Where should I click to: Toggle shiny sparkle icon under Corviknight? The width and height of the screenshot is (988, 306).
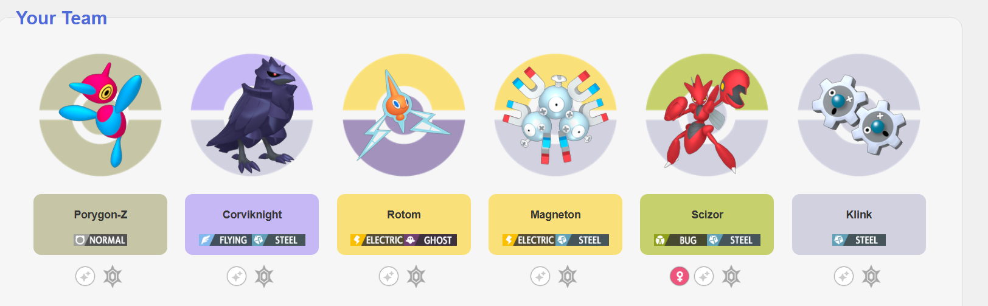(237, 277)
